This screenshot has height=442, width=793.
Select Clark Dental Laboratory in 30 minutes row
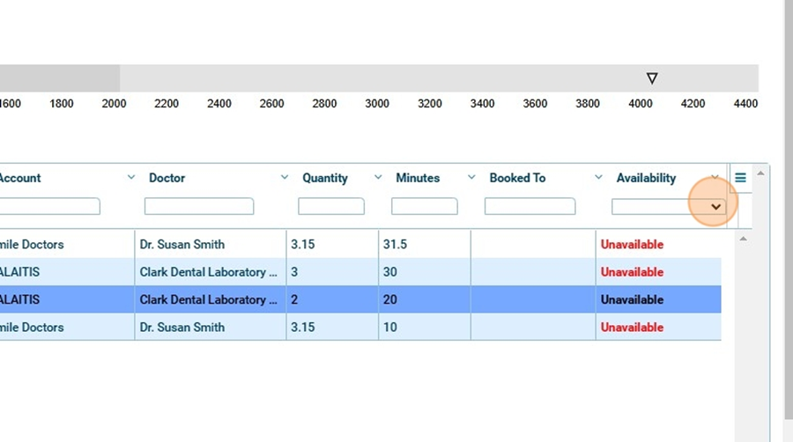point(208,272)
